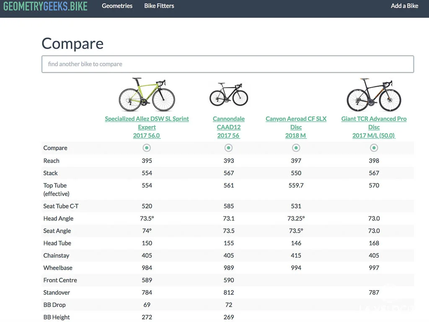Click Head Angle value 73.25°

[296, 218]
